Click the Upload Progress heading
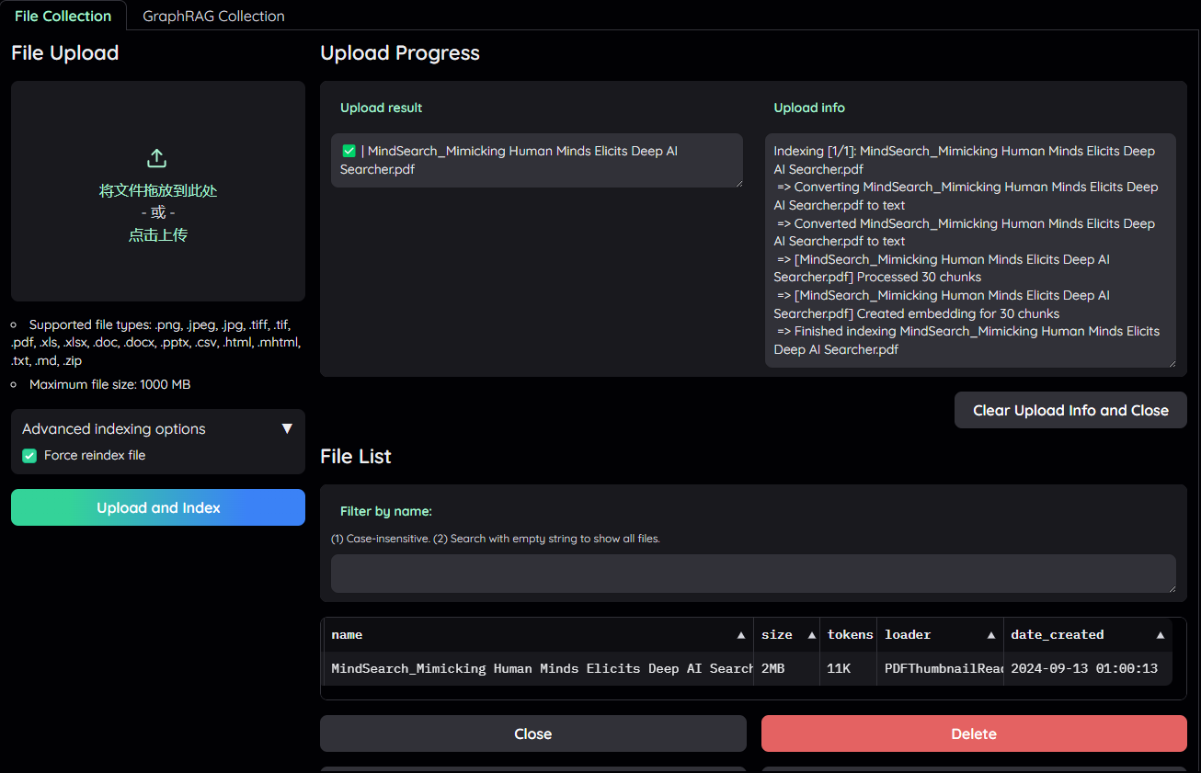The image size is (1201, 773). click(400, 53)
